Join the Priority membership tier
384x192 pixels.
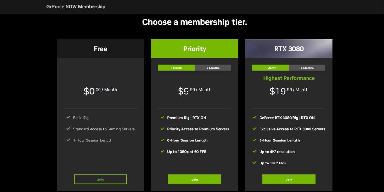pyautogui.click(x=194, y=179)
